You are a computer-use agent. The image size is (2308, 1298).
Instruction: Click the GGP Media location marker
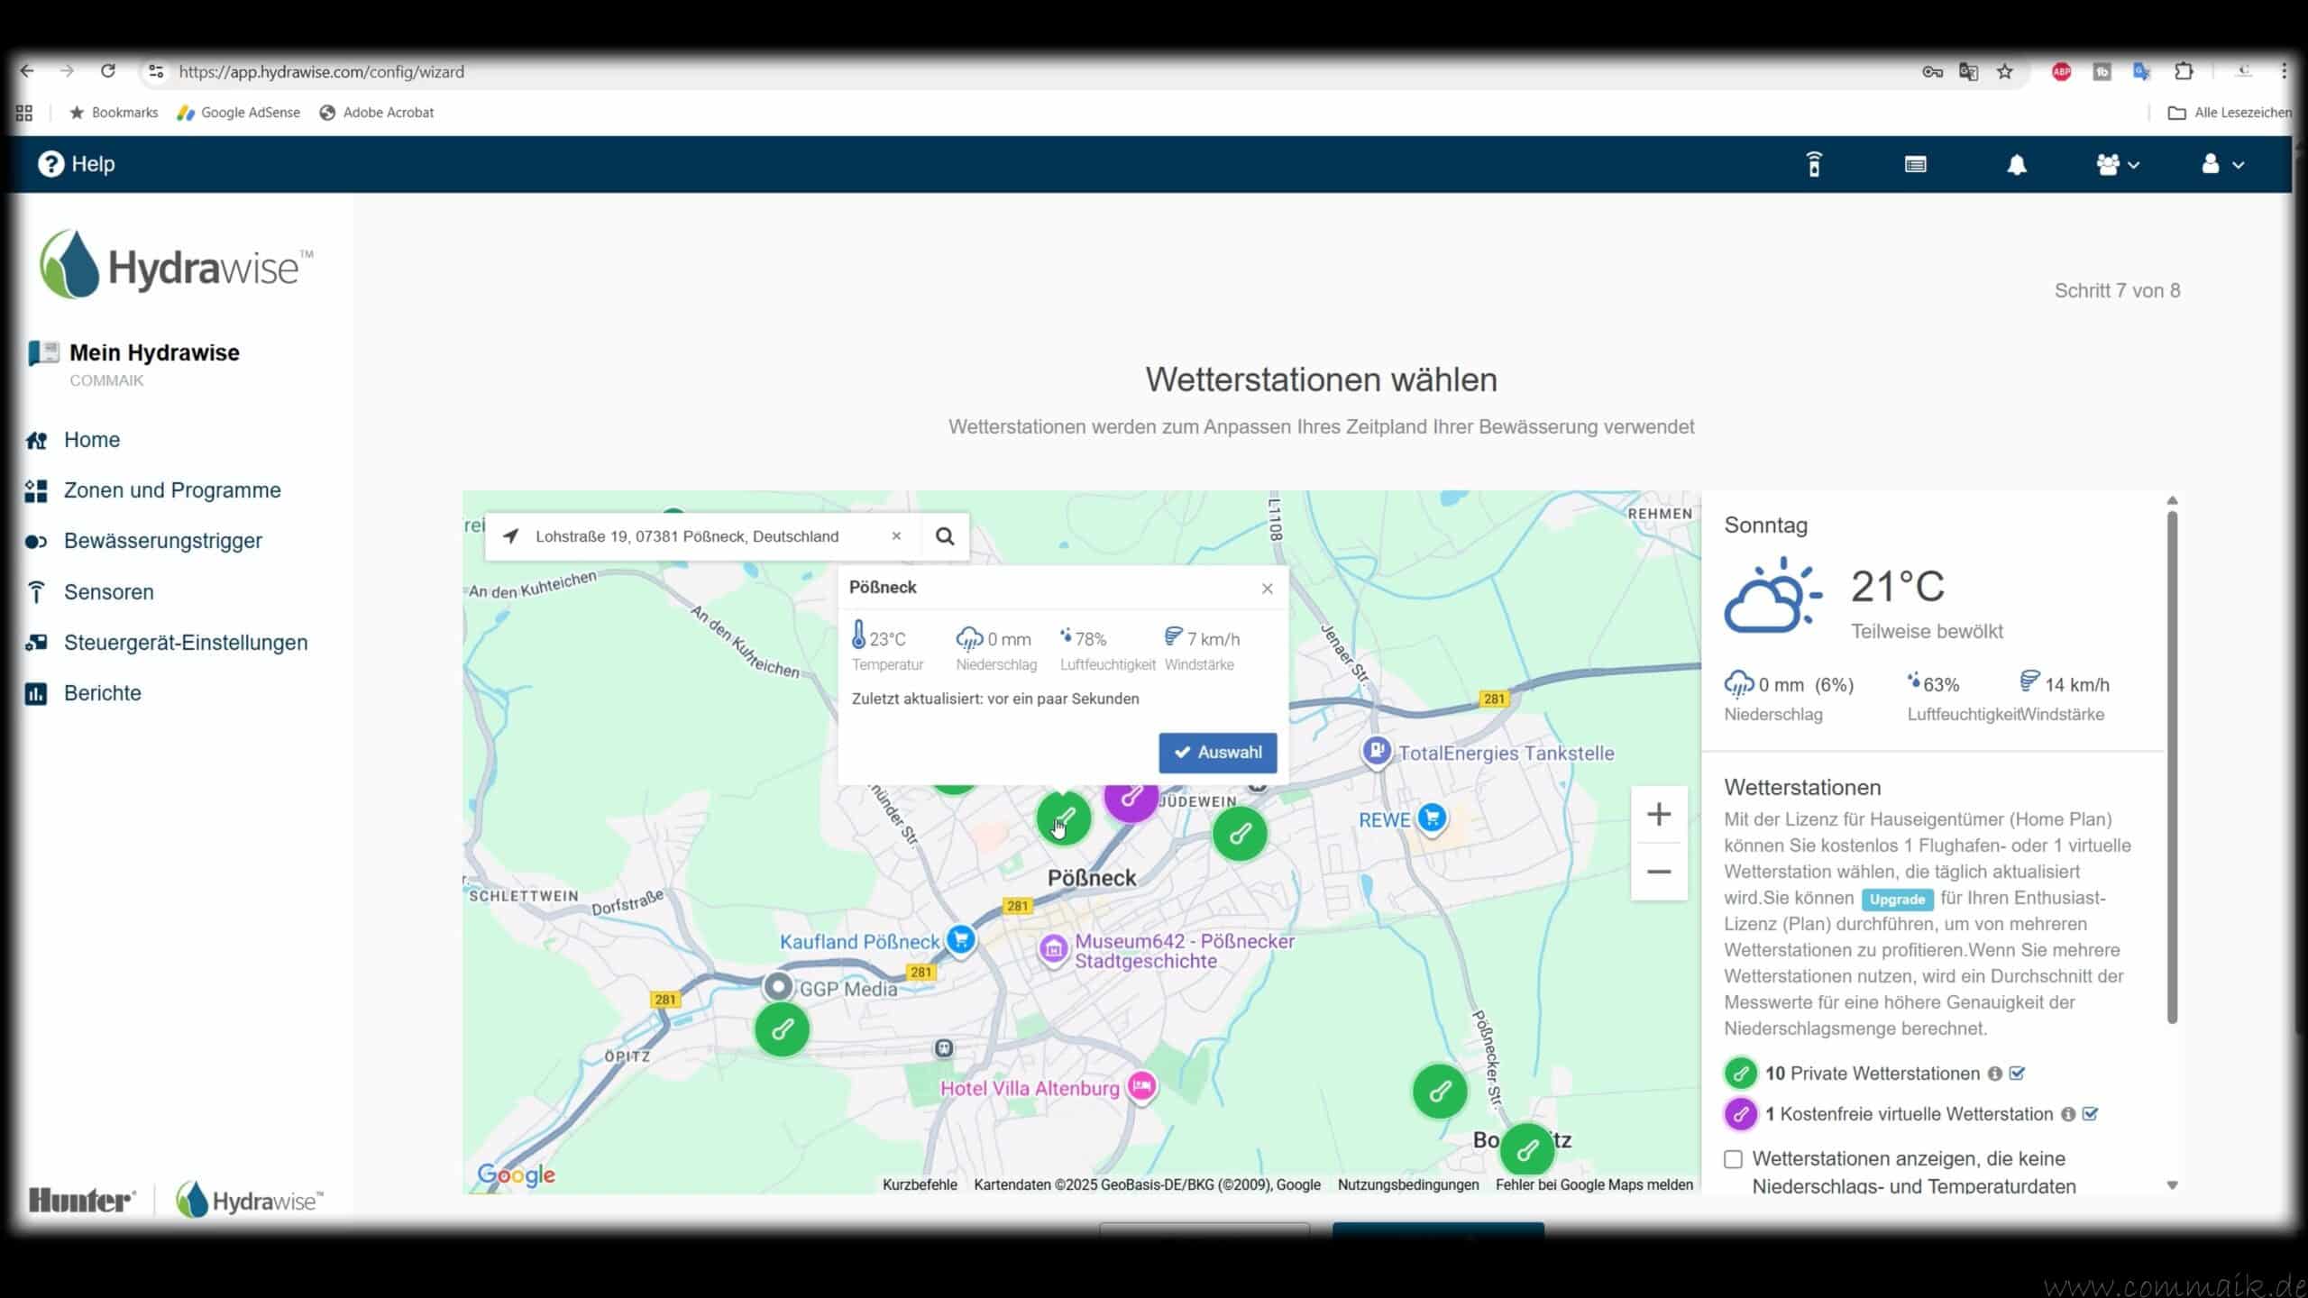(x=777, y=987)
